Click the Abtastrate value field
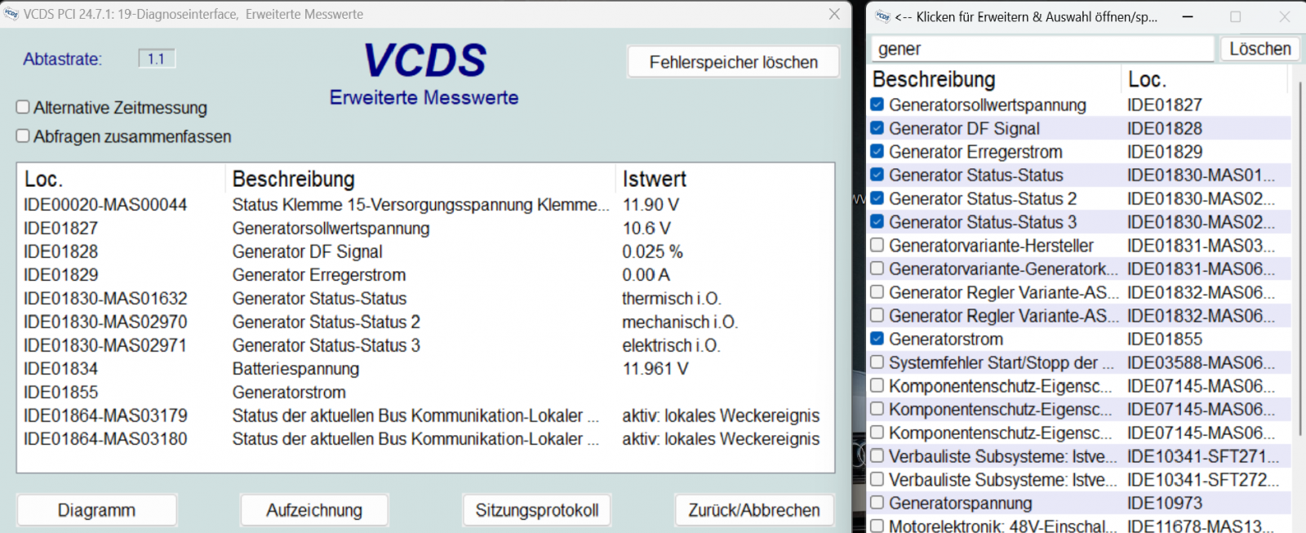Screen dimensions: 1306x533 pos(157,59)
